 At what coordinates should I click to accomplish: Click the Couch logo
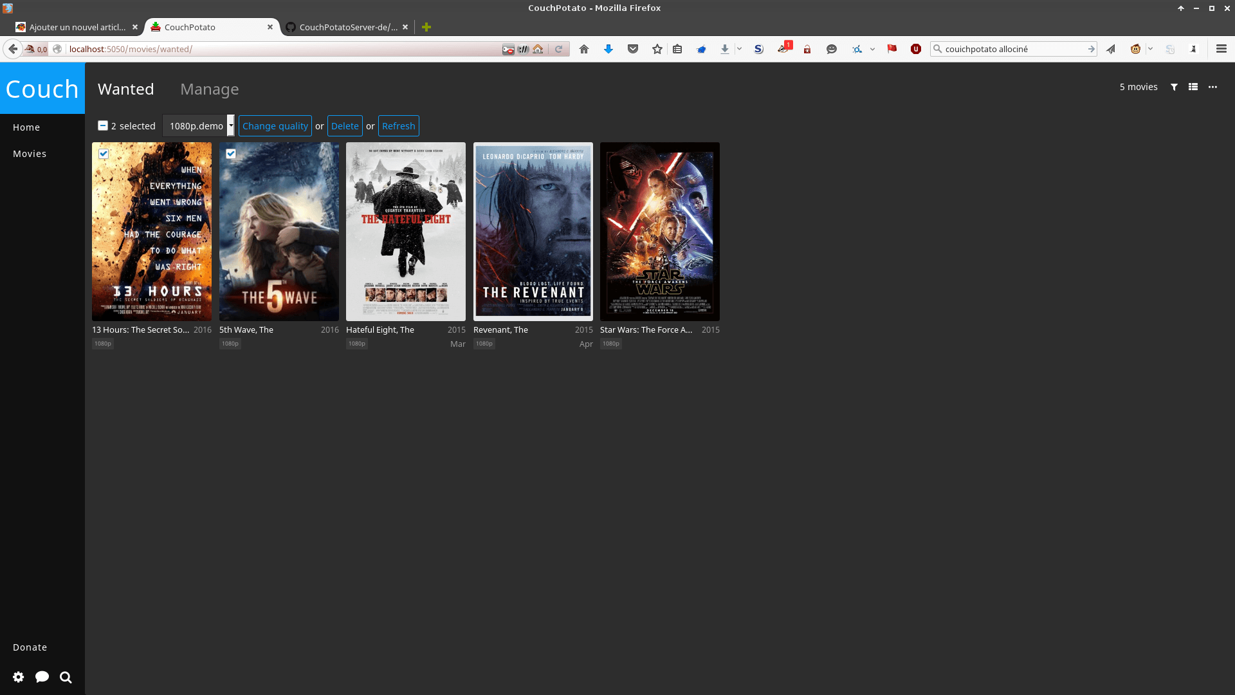click(x=42, y=89)
